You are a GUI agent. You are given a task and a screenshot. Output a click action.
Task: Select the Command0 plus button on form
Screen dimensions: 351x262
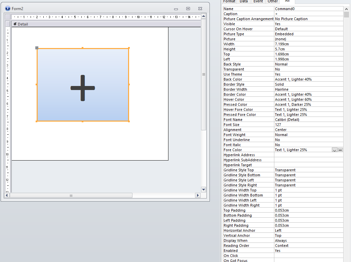pyautogui.click(x=83, y=85)
